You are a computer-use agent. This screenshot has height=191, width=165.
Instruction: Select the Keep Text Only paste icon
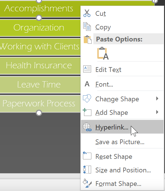103,53
